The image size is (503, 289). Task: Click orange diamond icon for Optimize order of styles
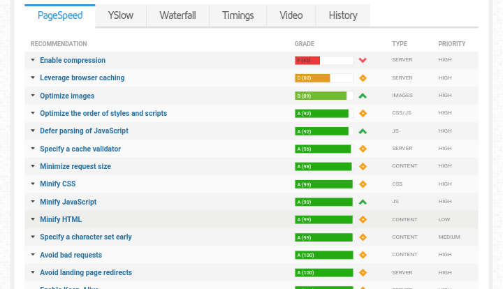[363, 113]
